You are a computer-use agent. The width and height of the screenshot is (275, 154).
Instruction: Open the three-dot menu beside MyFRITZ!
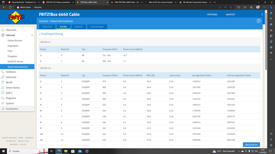(x=262, y=15)
